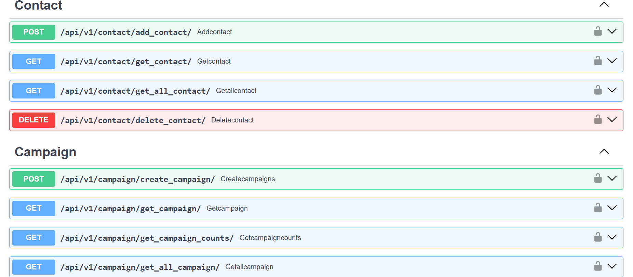Image resolution: width=633 pixels, height=277 pixels.
Task: Click the lock icon on get_campaign_counts endpoint
Action: (597, 237)
